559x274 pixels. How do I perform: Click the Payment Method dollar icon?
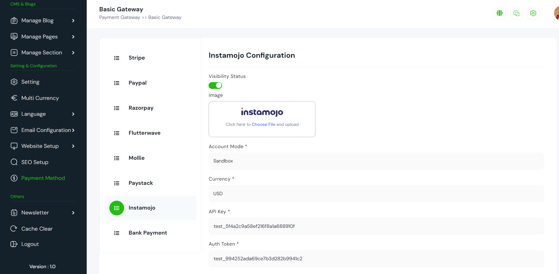tap(14, 178)
